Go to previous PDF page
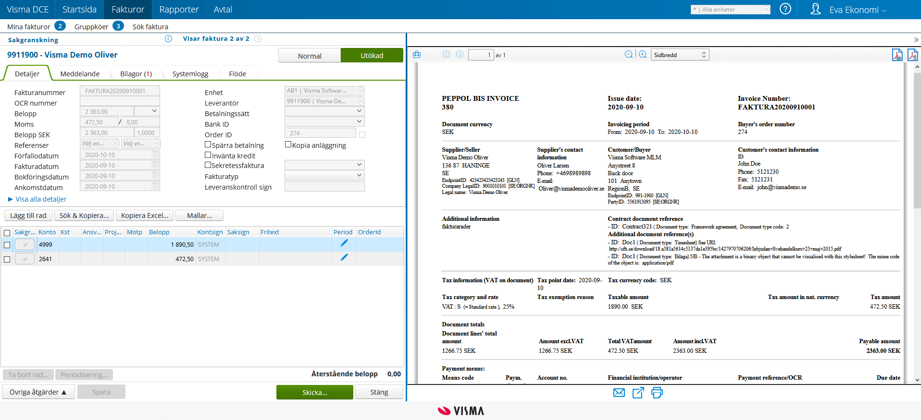Screen dimensions: 921x420 (446, 54)
